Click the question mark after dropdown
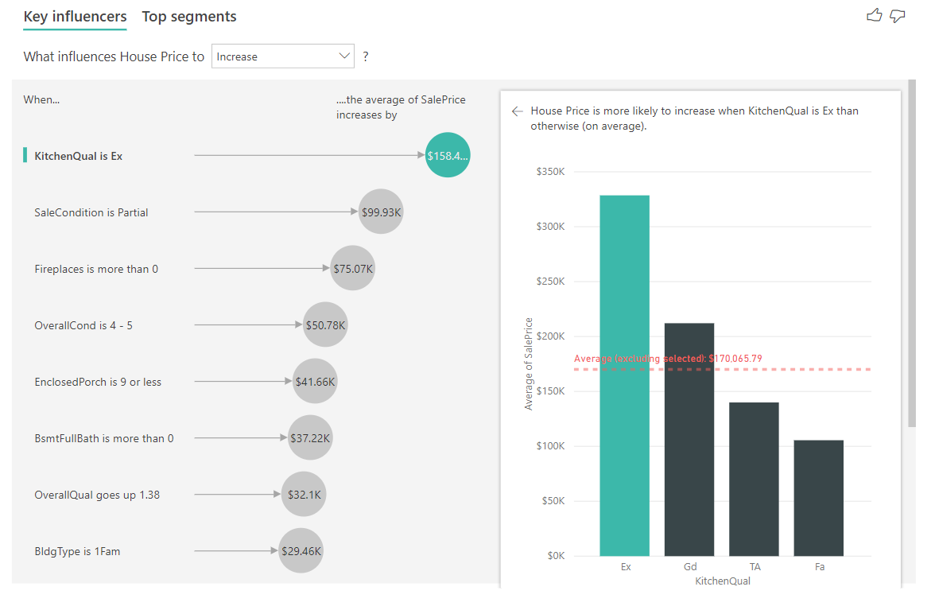Image resolution: width=935 pixels, height=610 pixels. click(x=366, y=56)
